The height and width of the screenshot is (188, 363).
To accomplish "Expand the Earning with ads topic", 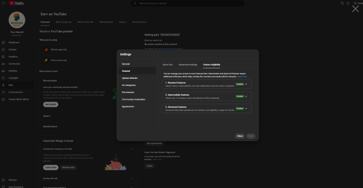I will coord(132,178).
